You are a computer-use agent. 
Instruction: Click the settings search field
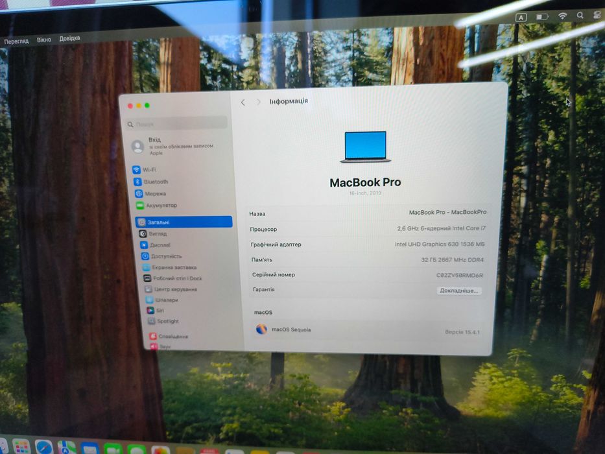(x=177, y=123)
